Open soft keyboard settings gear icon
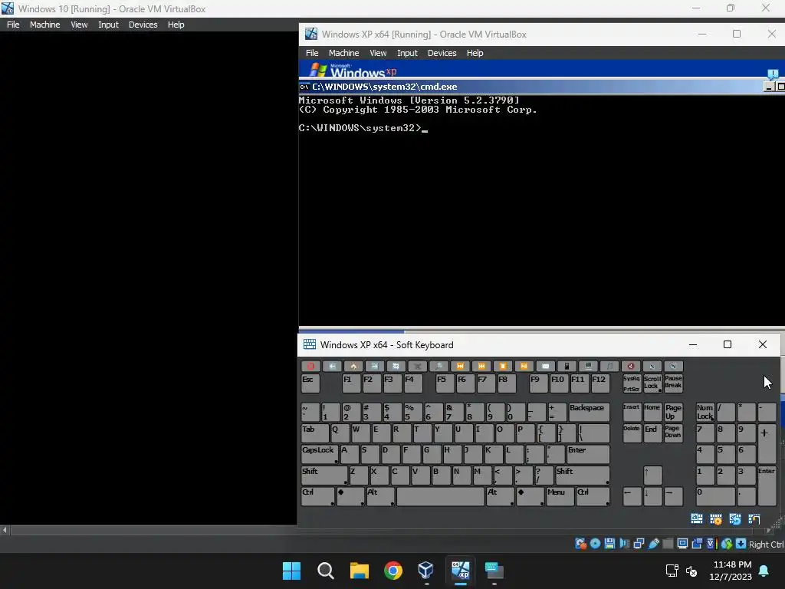The height and width of the screenshot is (589, 785). click(x=716, y=519)
